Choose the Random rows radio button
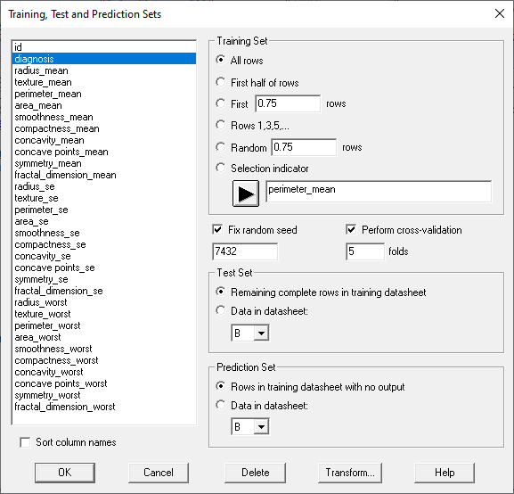514x494 pixels. (x=221, y=147)
